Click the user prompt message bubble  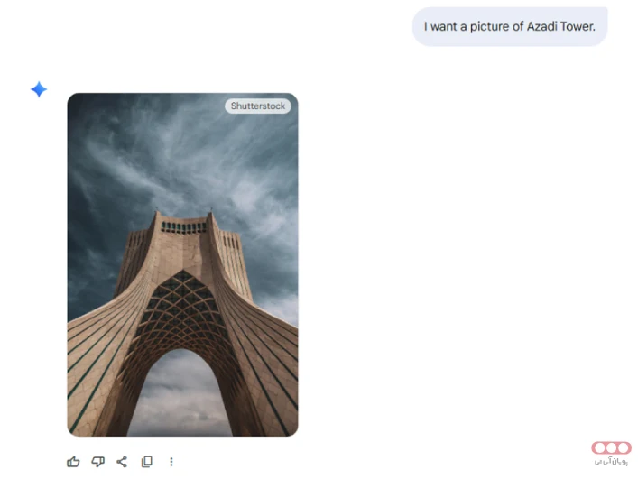(510, 26)
